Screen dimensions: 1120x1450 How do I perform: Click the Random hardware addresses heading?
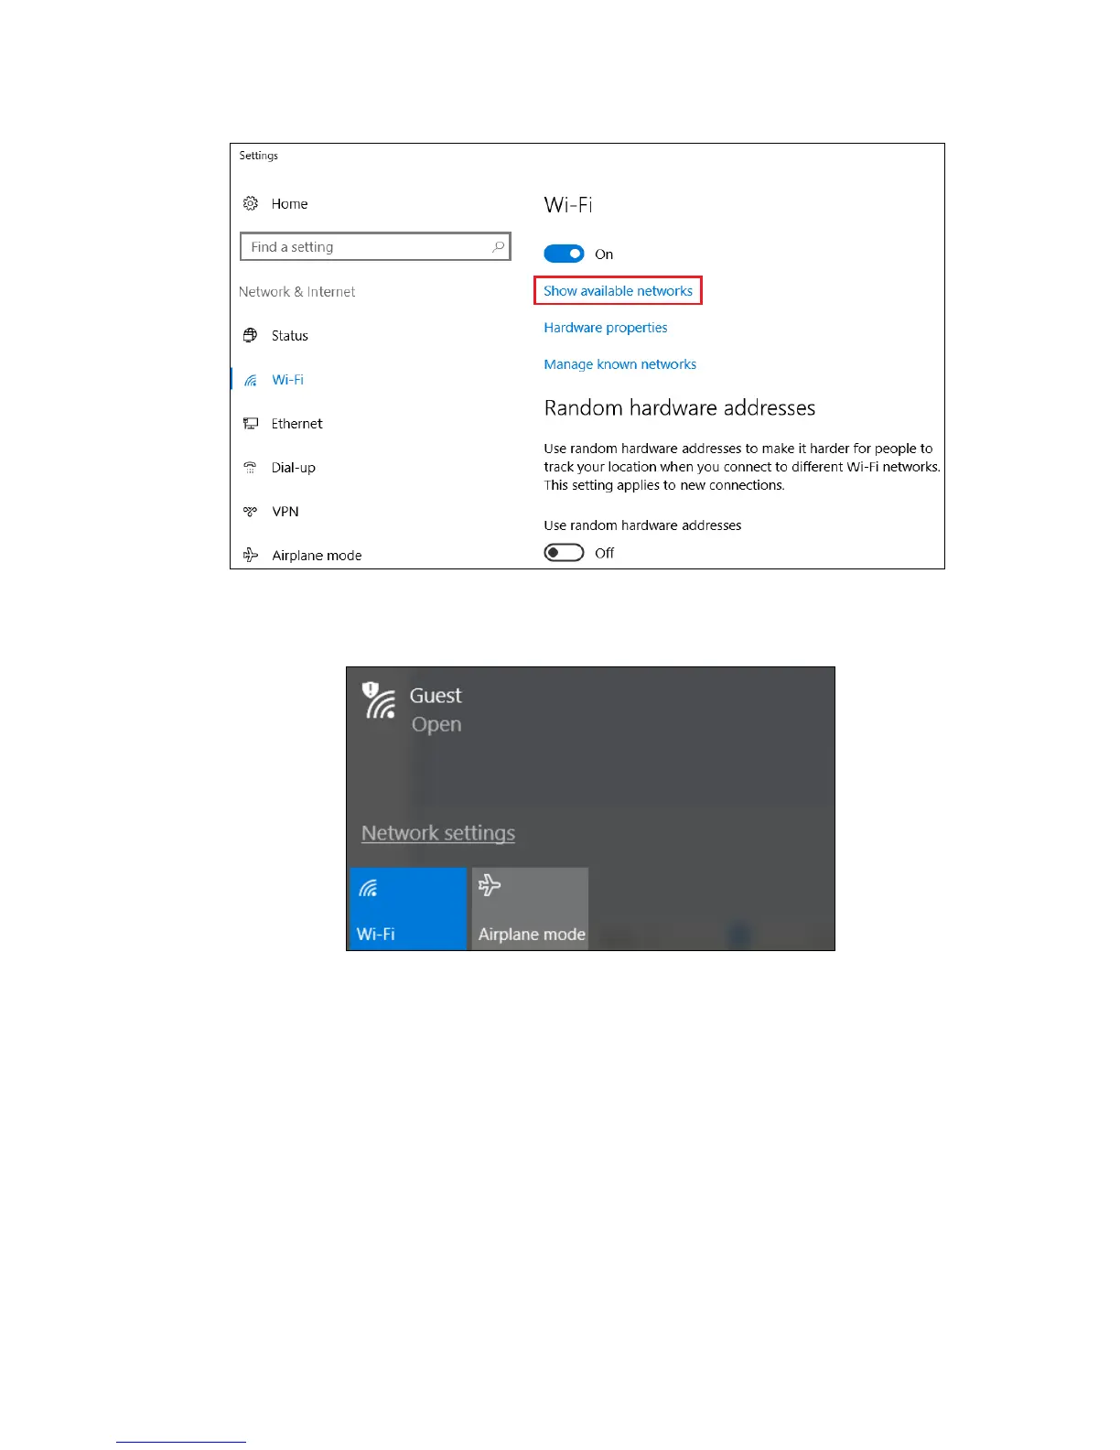(680, 408)
